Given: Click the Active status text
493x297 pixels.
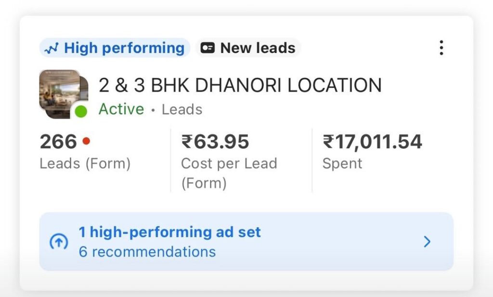Looking at the screenshot, I should [x=121, y=109].
